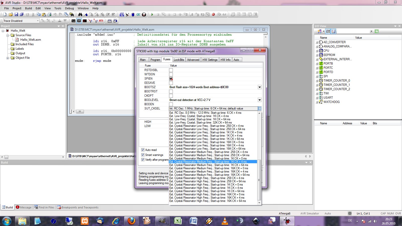
Task: Open the Find in Files tab
Action: (x=44, y=207)
